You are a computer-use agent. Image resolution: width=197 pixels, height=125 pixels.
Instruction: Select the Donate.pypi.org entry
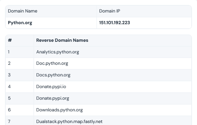tap(53, 98)
